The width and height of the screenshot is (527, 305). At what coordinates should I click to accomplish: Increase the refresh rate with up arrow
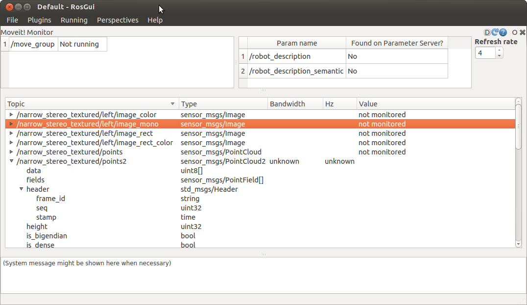tap(500, 50)
